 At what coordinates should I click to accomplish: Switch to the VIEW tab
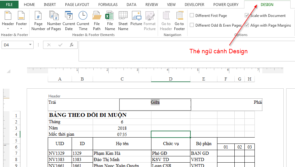(x=171, y=4)
